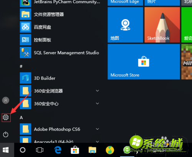Click the 360安全中心 folder icon
This screenshot has height=157, width=192.
[x=25, y=104]
